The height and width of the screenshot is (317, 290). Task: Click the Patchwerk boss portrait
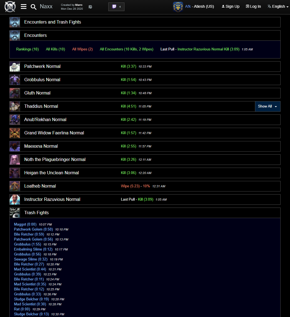pyautogui.click(x=15, y=67)
